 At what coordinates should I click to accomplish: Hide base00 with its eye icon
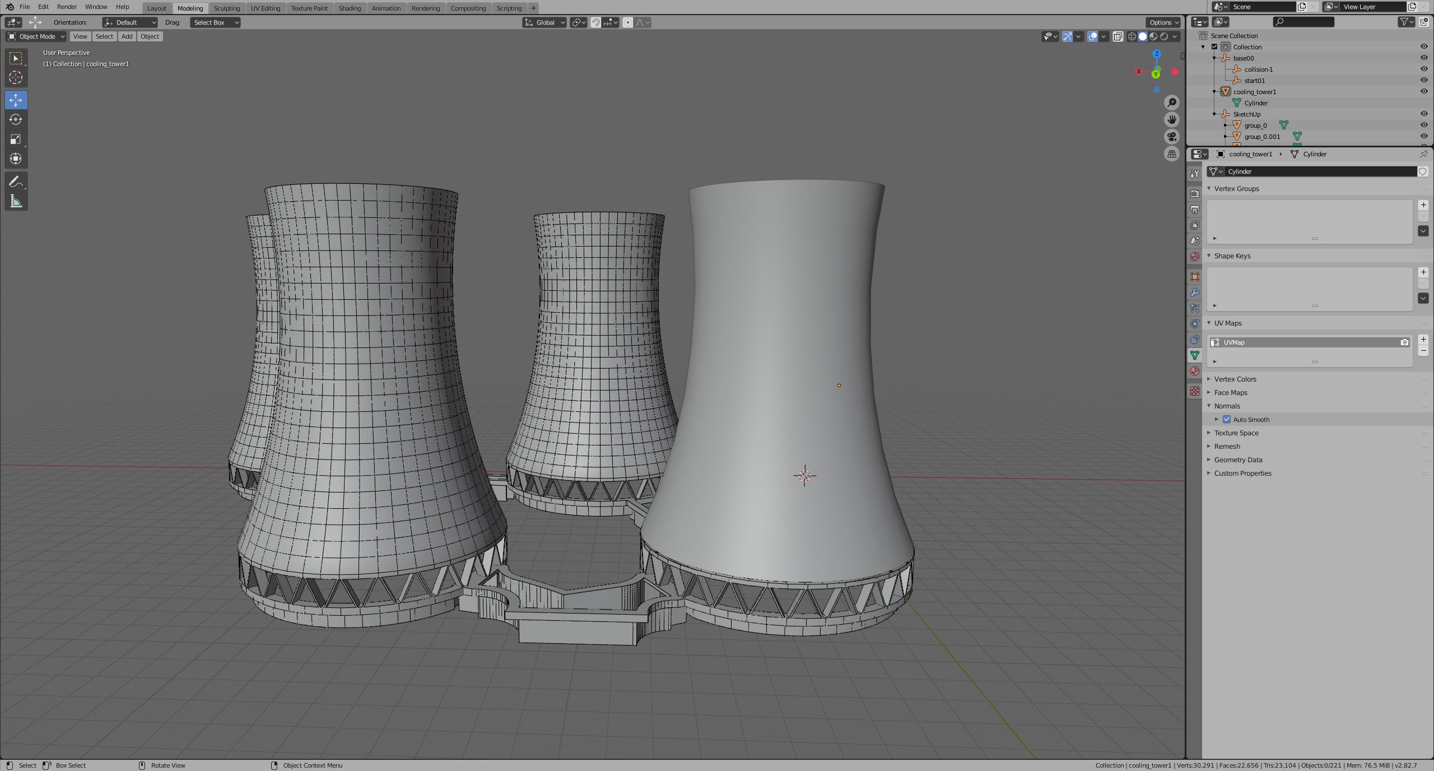[1423, 58]
